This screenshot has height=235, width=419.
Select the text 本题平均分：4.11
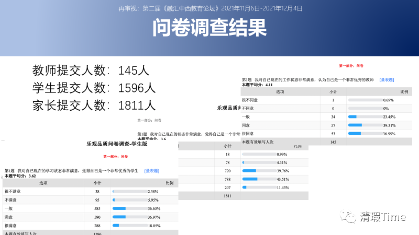tap(257, 85)
